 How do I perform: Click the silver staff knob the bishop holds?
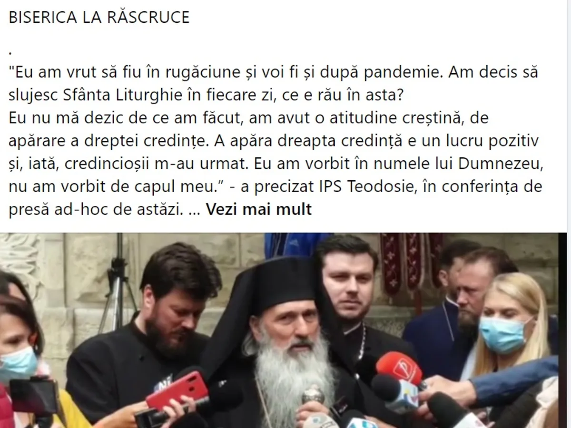point(314,395)
